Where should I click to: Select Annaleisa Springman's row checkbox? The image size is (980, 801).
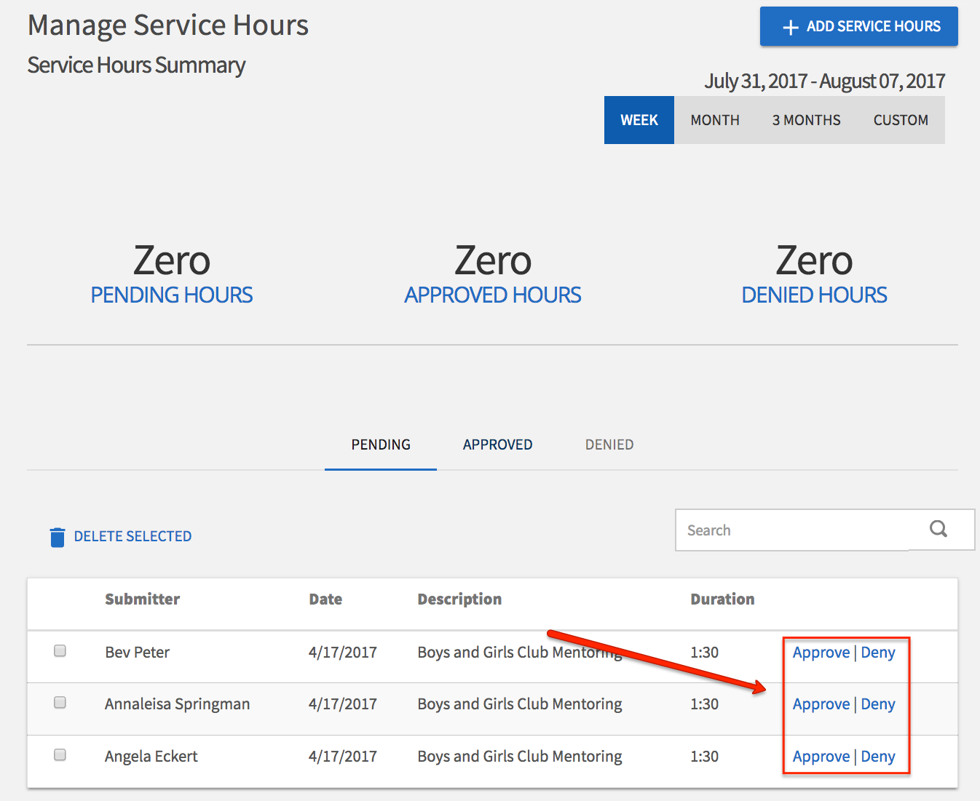click(x=60, y=702)
